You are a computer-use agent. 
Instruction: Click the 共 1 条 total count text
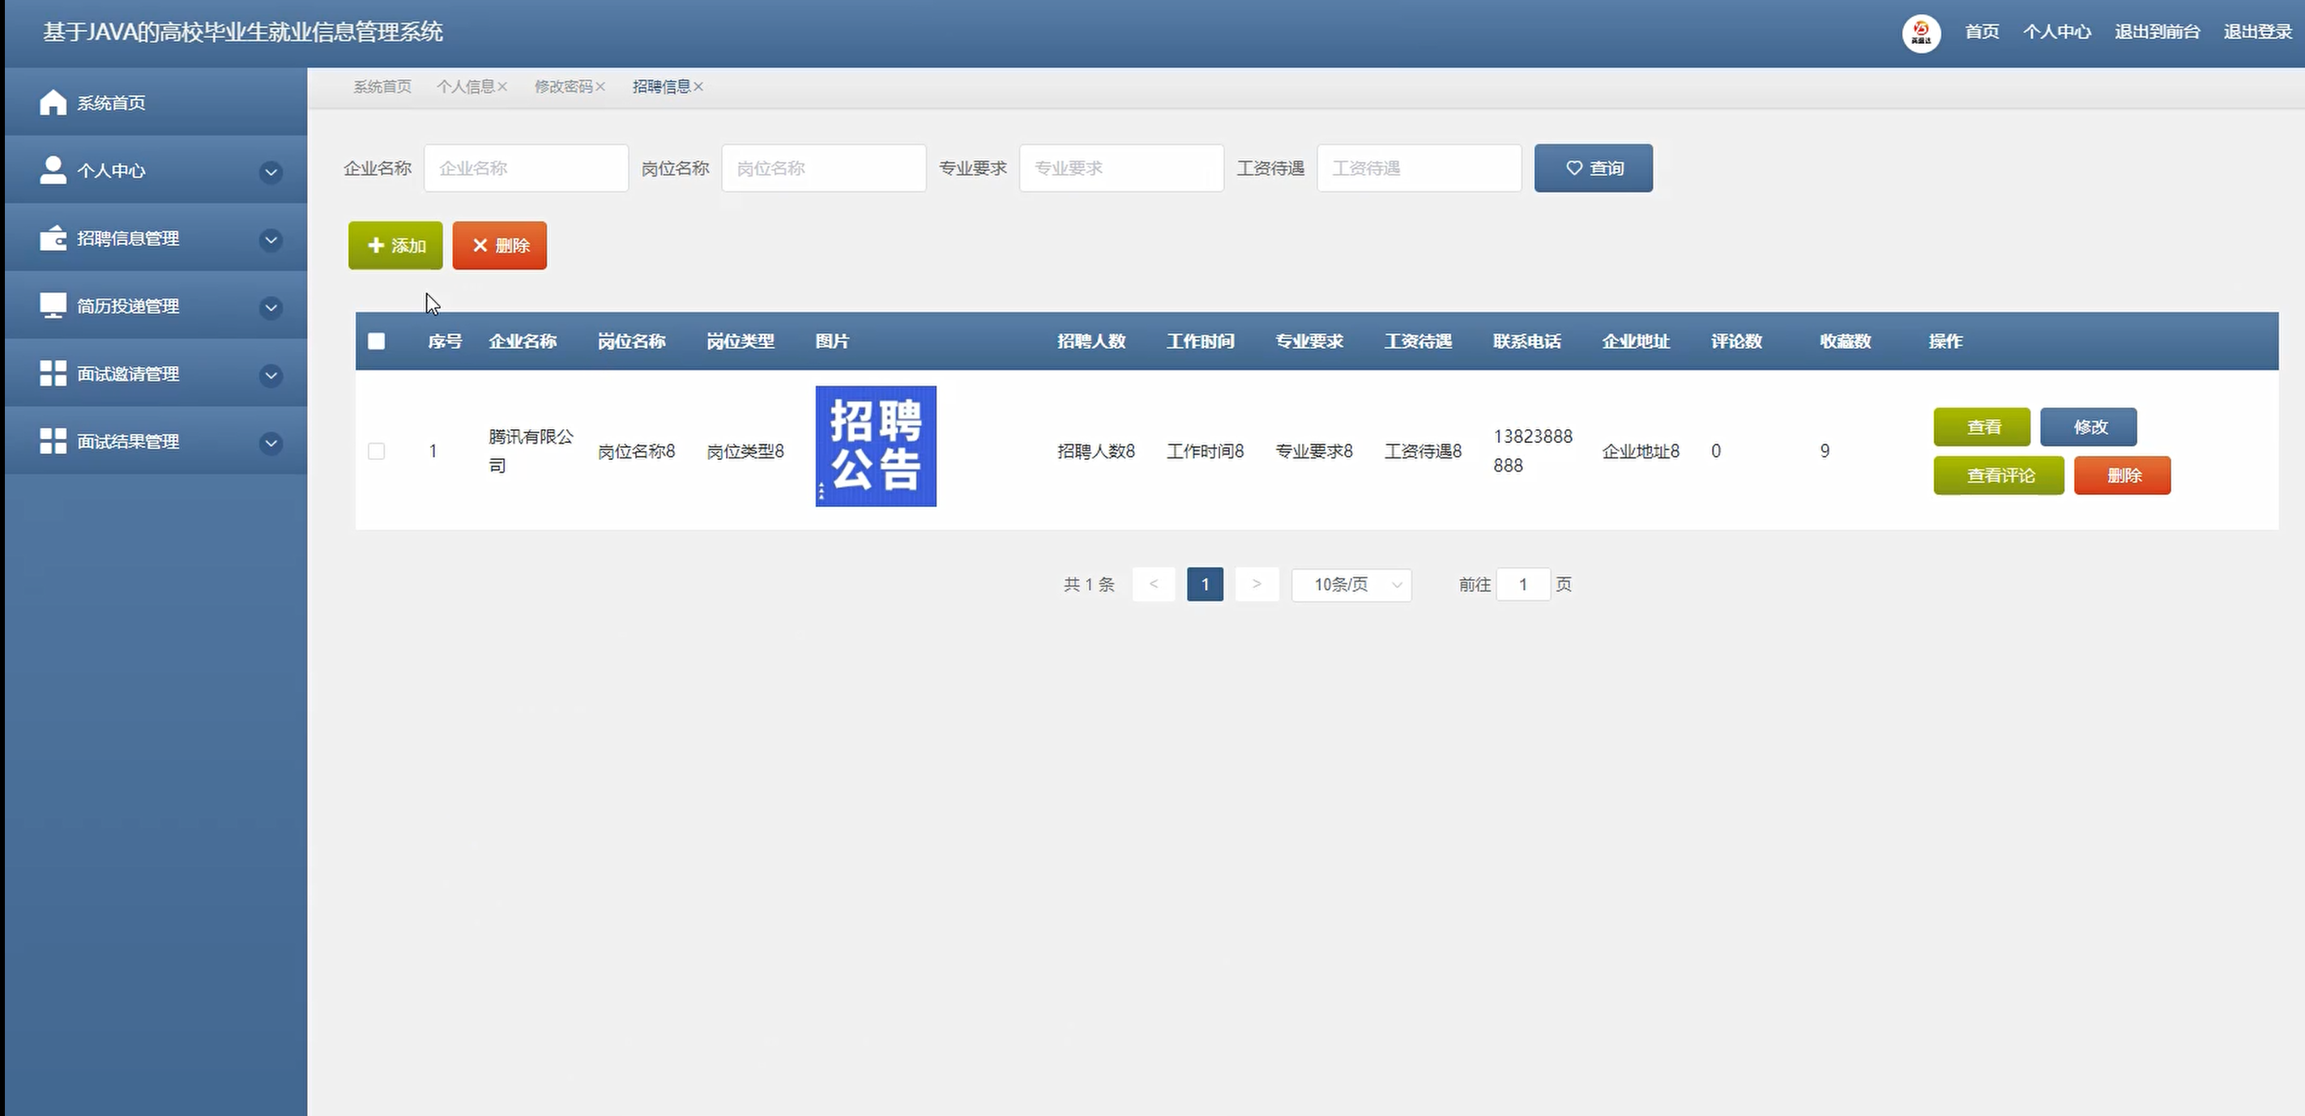[x=1089, y=585]
